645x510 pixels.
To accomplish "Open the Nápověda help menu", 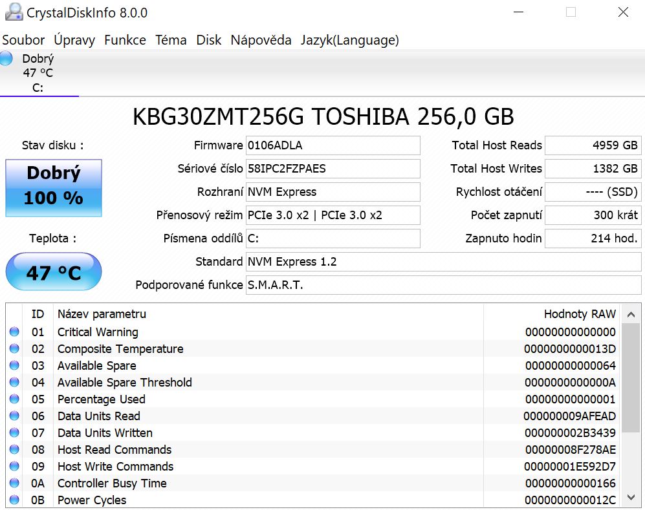I will click(261, 40).
